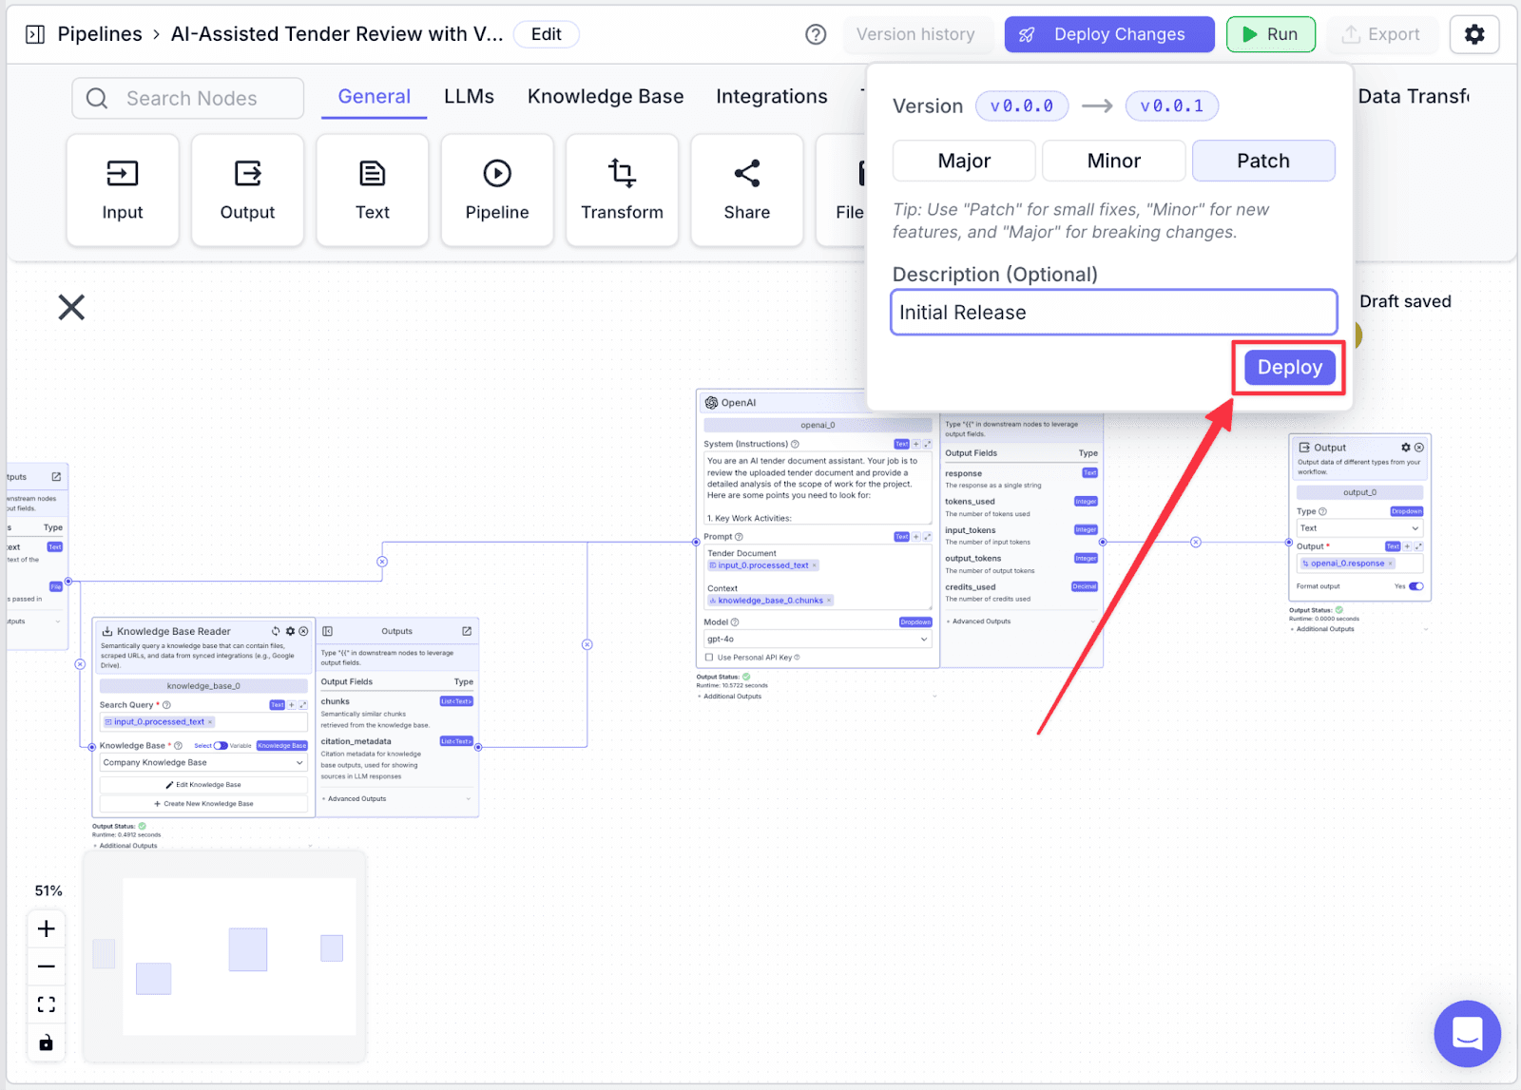The image size is (1521, 1090).
Task: Remove knowledge_base_0.chunks from the Prompt
Action: 829,601
